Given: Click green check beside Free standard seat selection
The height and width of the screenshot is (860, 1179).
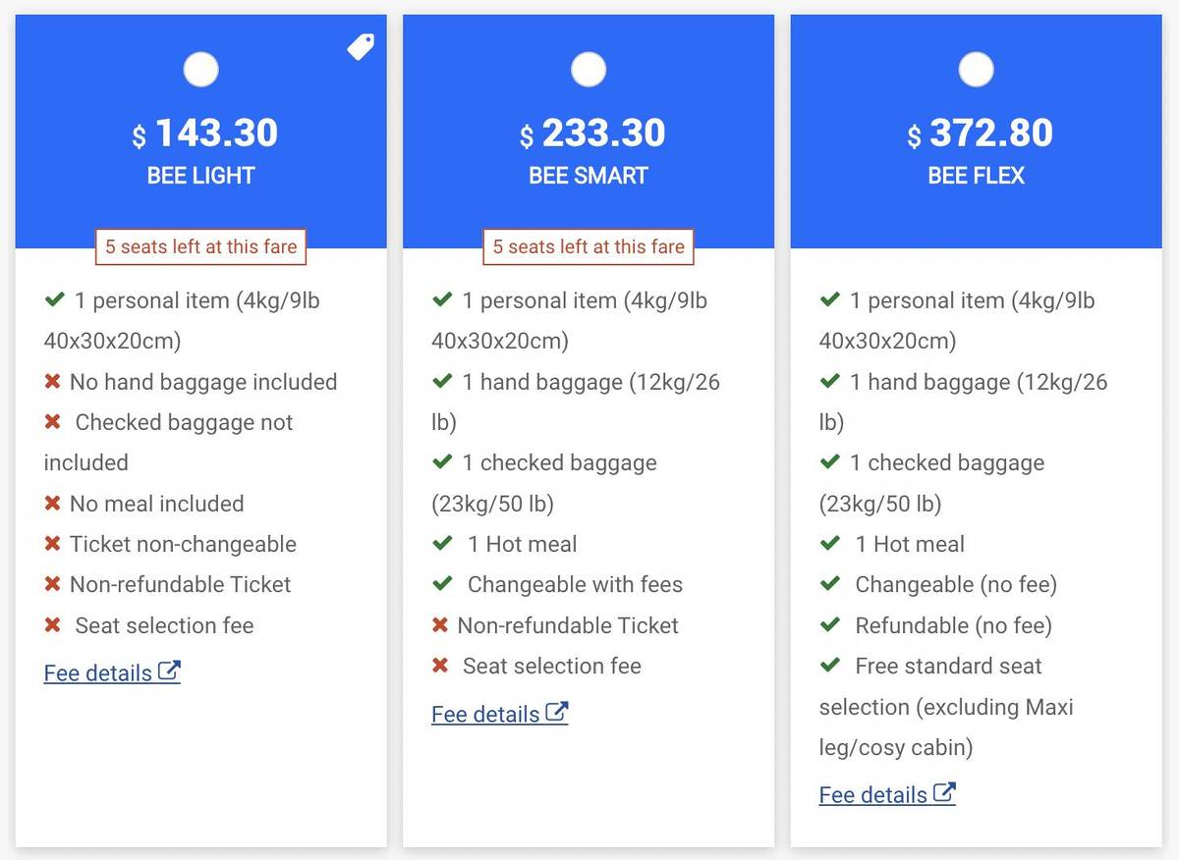Looking at the screenshot, I should tap(830, 666).
